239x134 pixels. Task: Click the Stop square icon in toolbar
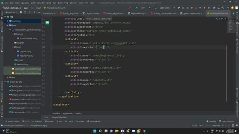pyautogui.click(x=209, y=8)
